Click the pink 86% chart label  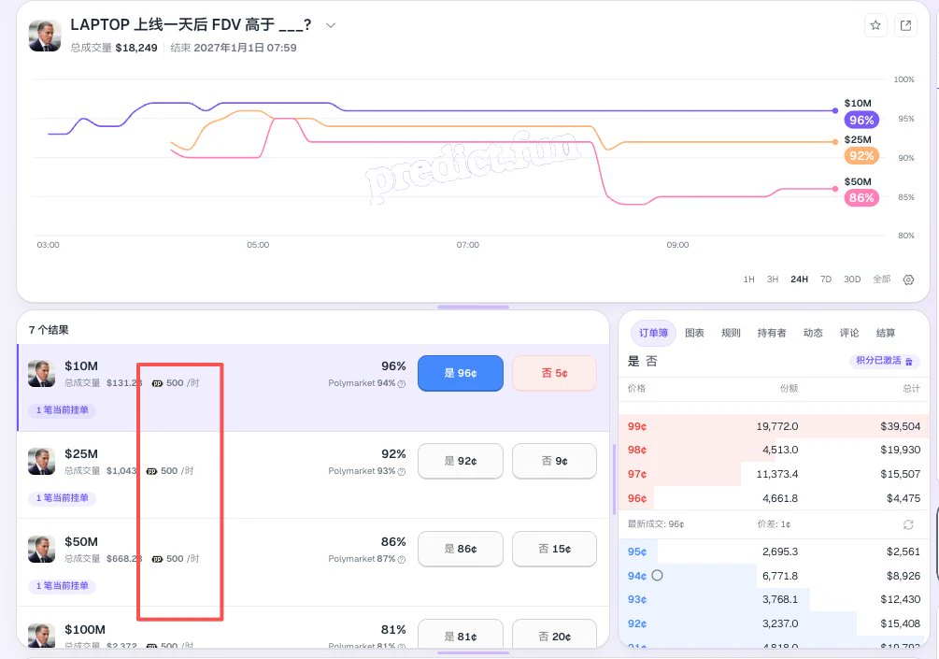[x=861, y=198]
